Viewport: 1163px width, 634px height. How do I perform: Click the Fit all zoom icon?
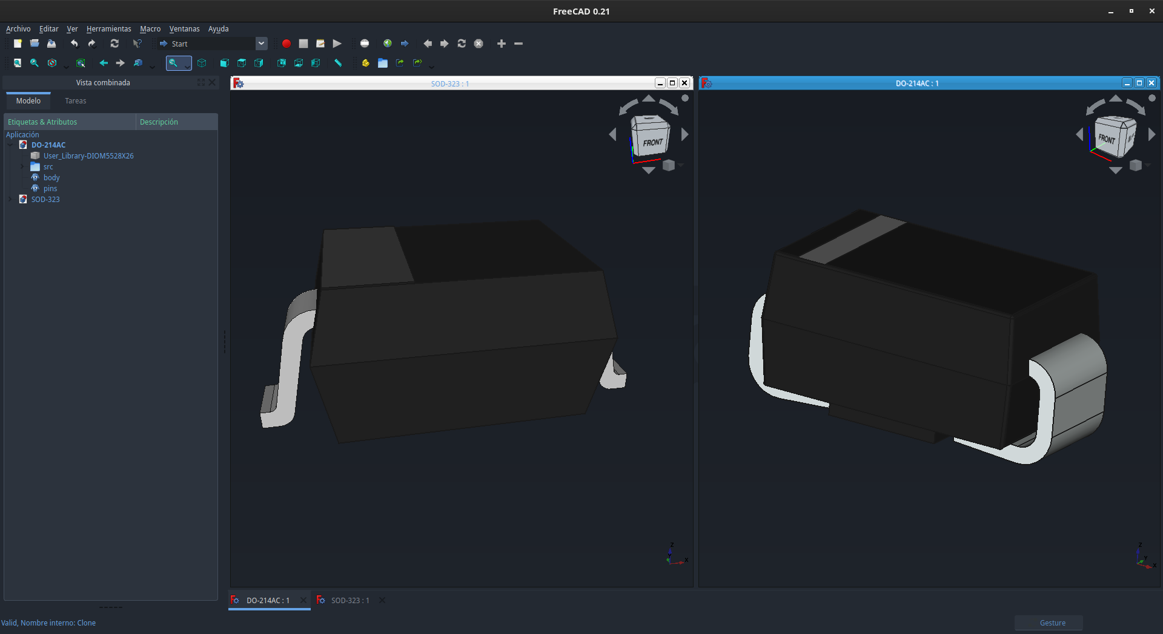[18, 63]
